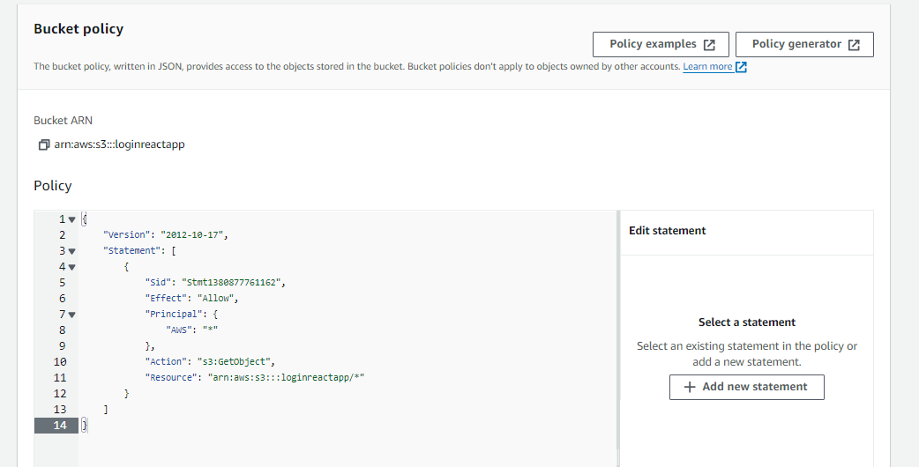This screenshot has width=919, height=467.
Task: Click the bucket ARN text loginreactapp
Action: [120, 145]
